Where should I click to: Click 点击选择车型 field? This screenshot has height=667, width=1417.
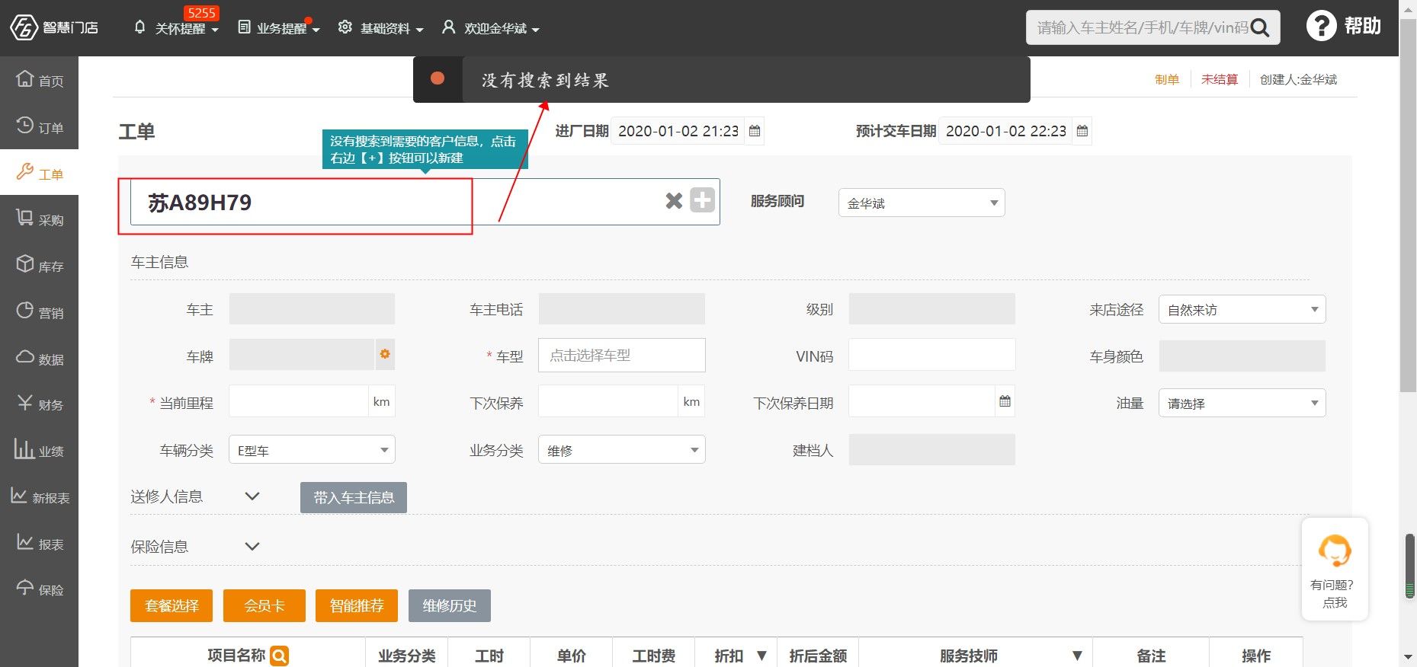(x=621, y=355)
